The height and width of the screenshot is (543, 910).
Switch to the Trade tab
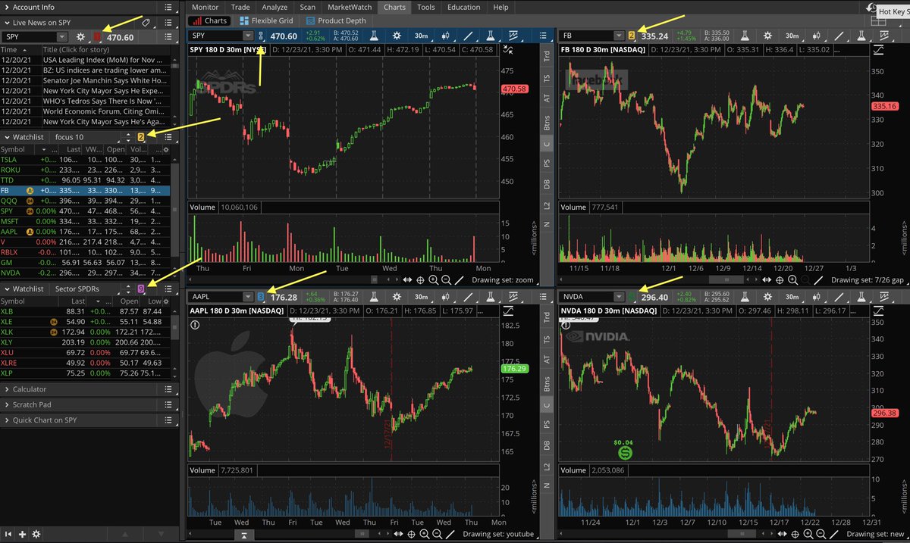tap(240, 7)
